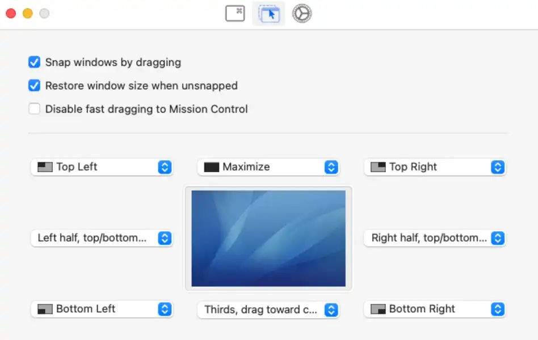Uncheck Restore window size when unsnapped
The height and width of the screenshot is (340, 538).
tap(34, 86)
